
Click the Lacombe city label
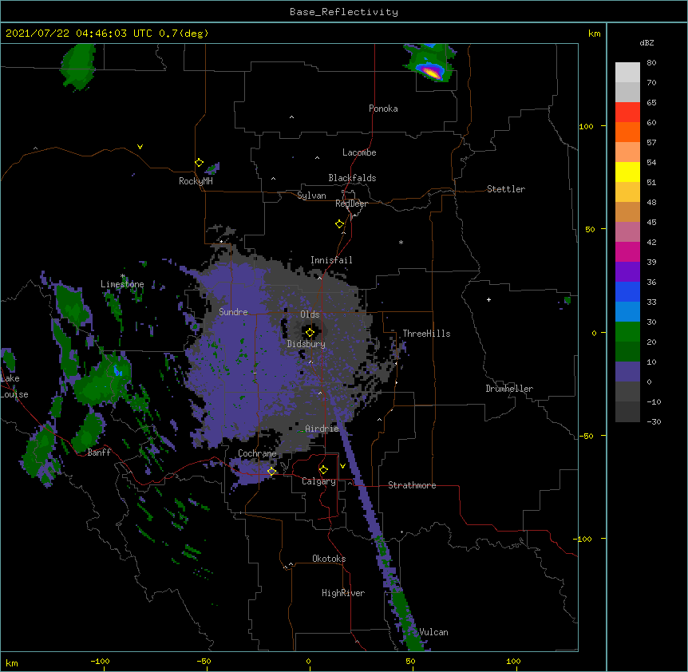tap(359, 152)
